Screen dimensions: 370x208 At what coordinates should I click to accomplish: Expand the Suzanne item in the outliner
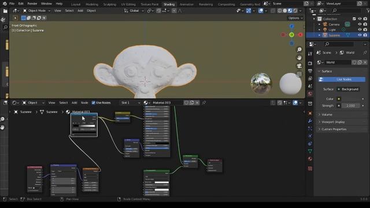[x=319, y=35]
